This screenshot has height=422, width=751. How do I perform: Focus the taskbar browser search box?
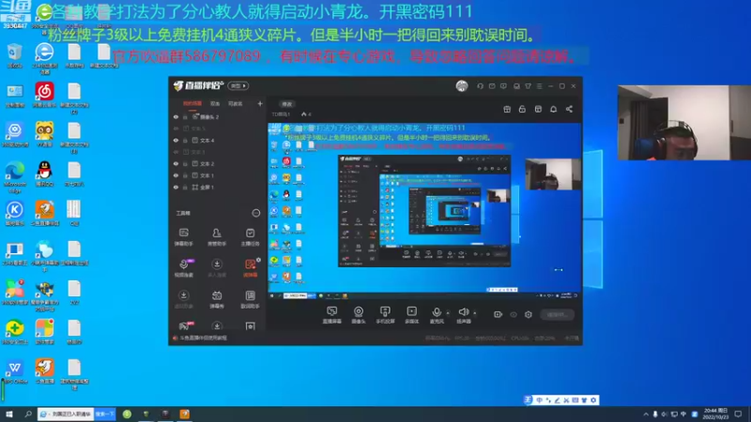tap(66, 414)
